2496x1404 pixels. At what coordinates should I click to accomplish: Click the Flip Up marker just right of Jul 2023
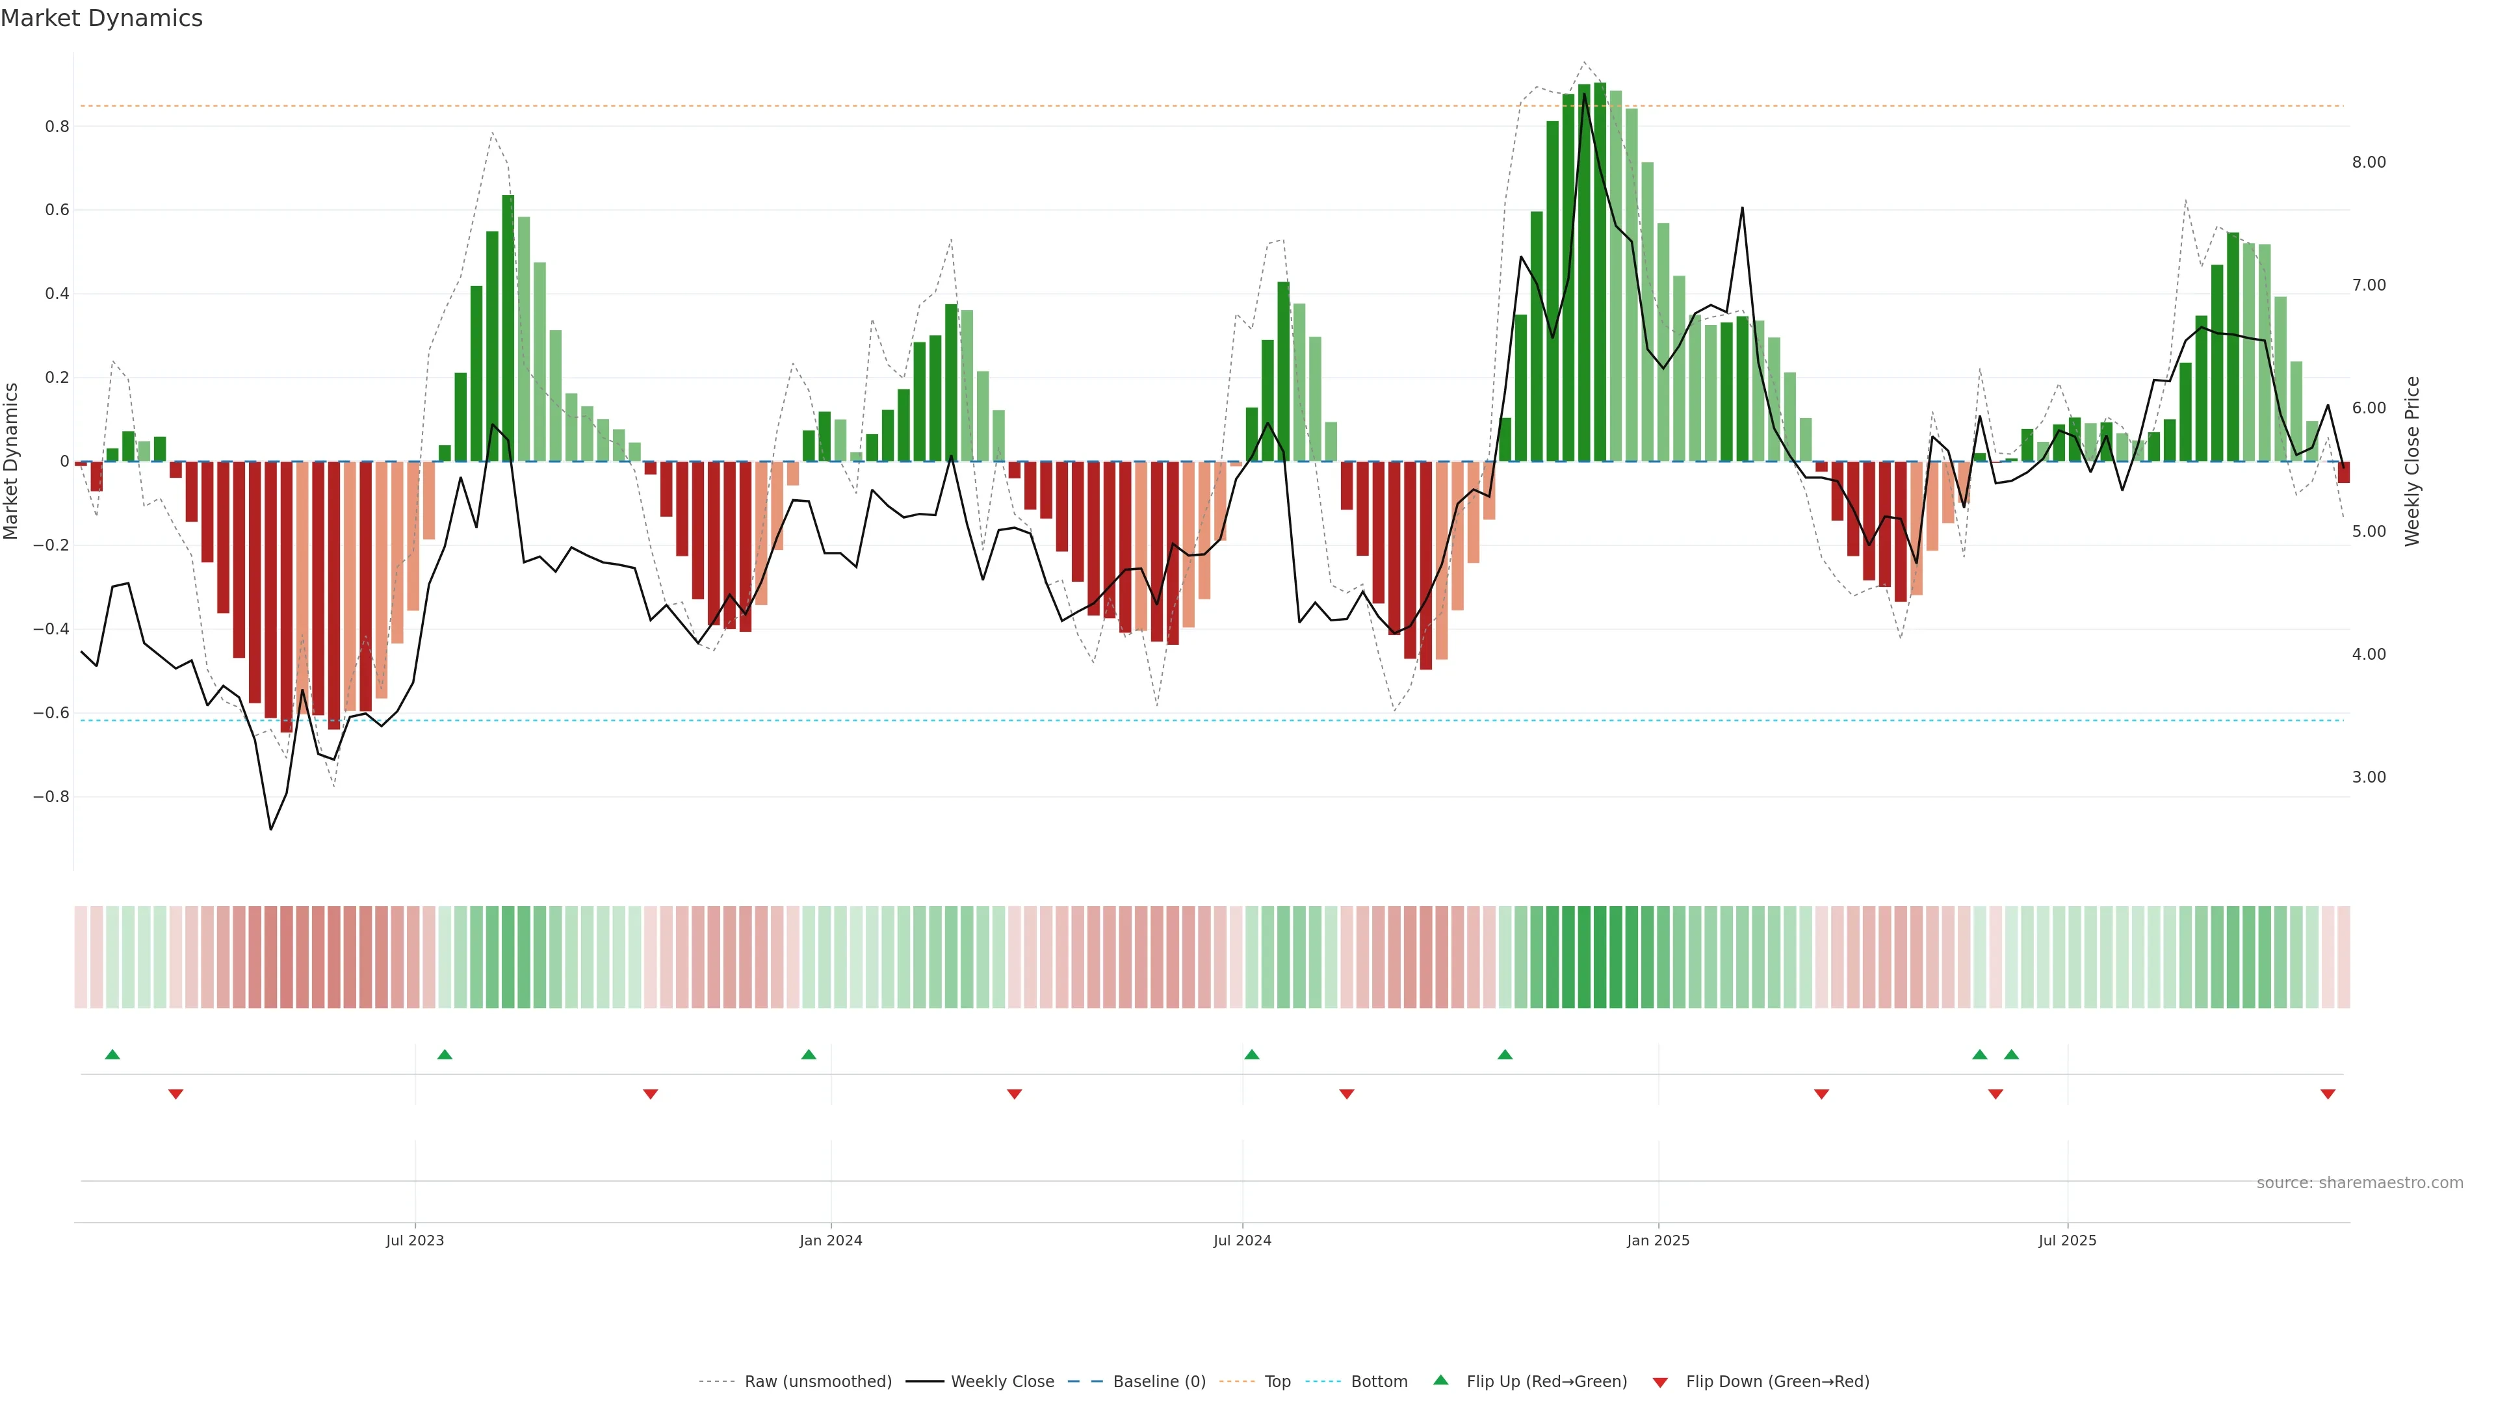tap(445, 1054)
